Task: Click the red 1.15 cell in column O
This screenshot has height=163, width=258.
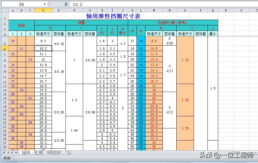Action: click(185, 60)
